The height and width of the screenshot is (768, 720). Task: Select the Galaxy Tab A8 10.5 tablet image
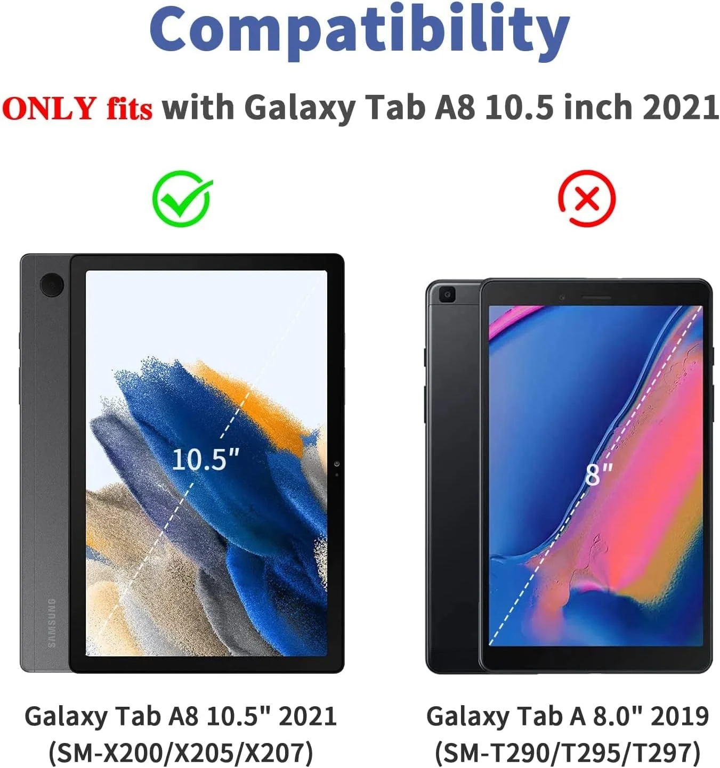[x=182, y=463]
